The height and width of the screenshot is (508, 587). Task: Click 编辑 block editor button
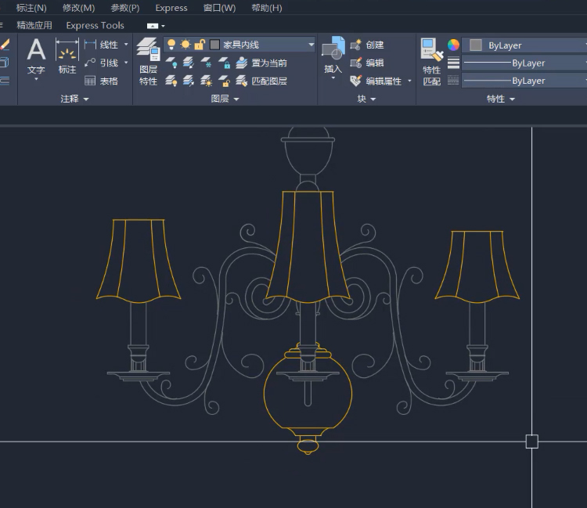[x=367, y=63]
